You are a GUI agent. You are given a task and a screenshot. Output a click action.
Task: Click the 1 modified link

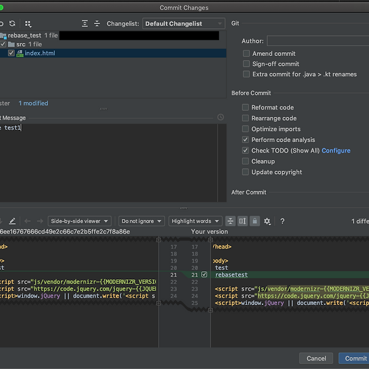(33, 103)
